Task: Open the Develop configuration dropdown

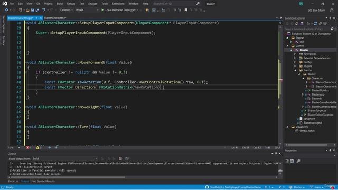Action: tap(66, 10)
